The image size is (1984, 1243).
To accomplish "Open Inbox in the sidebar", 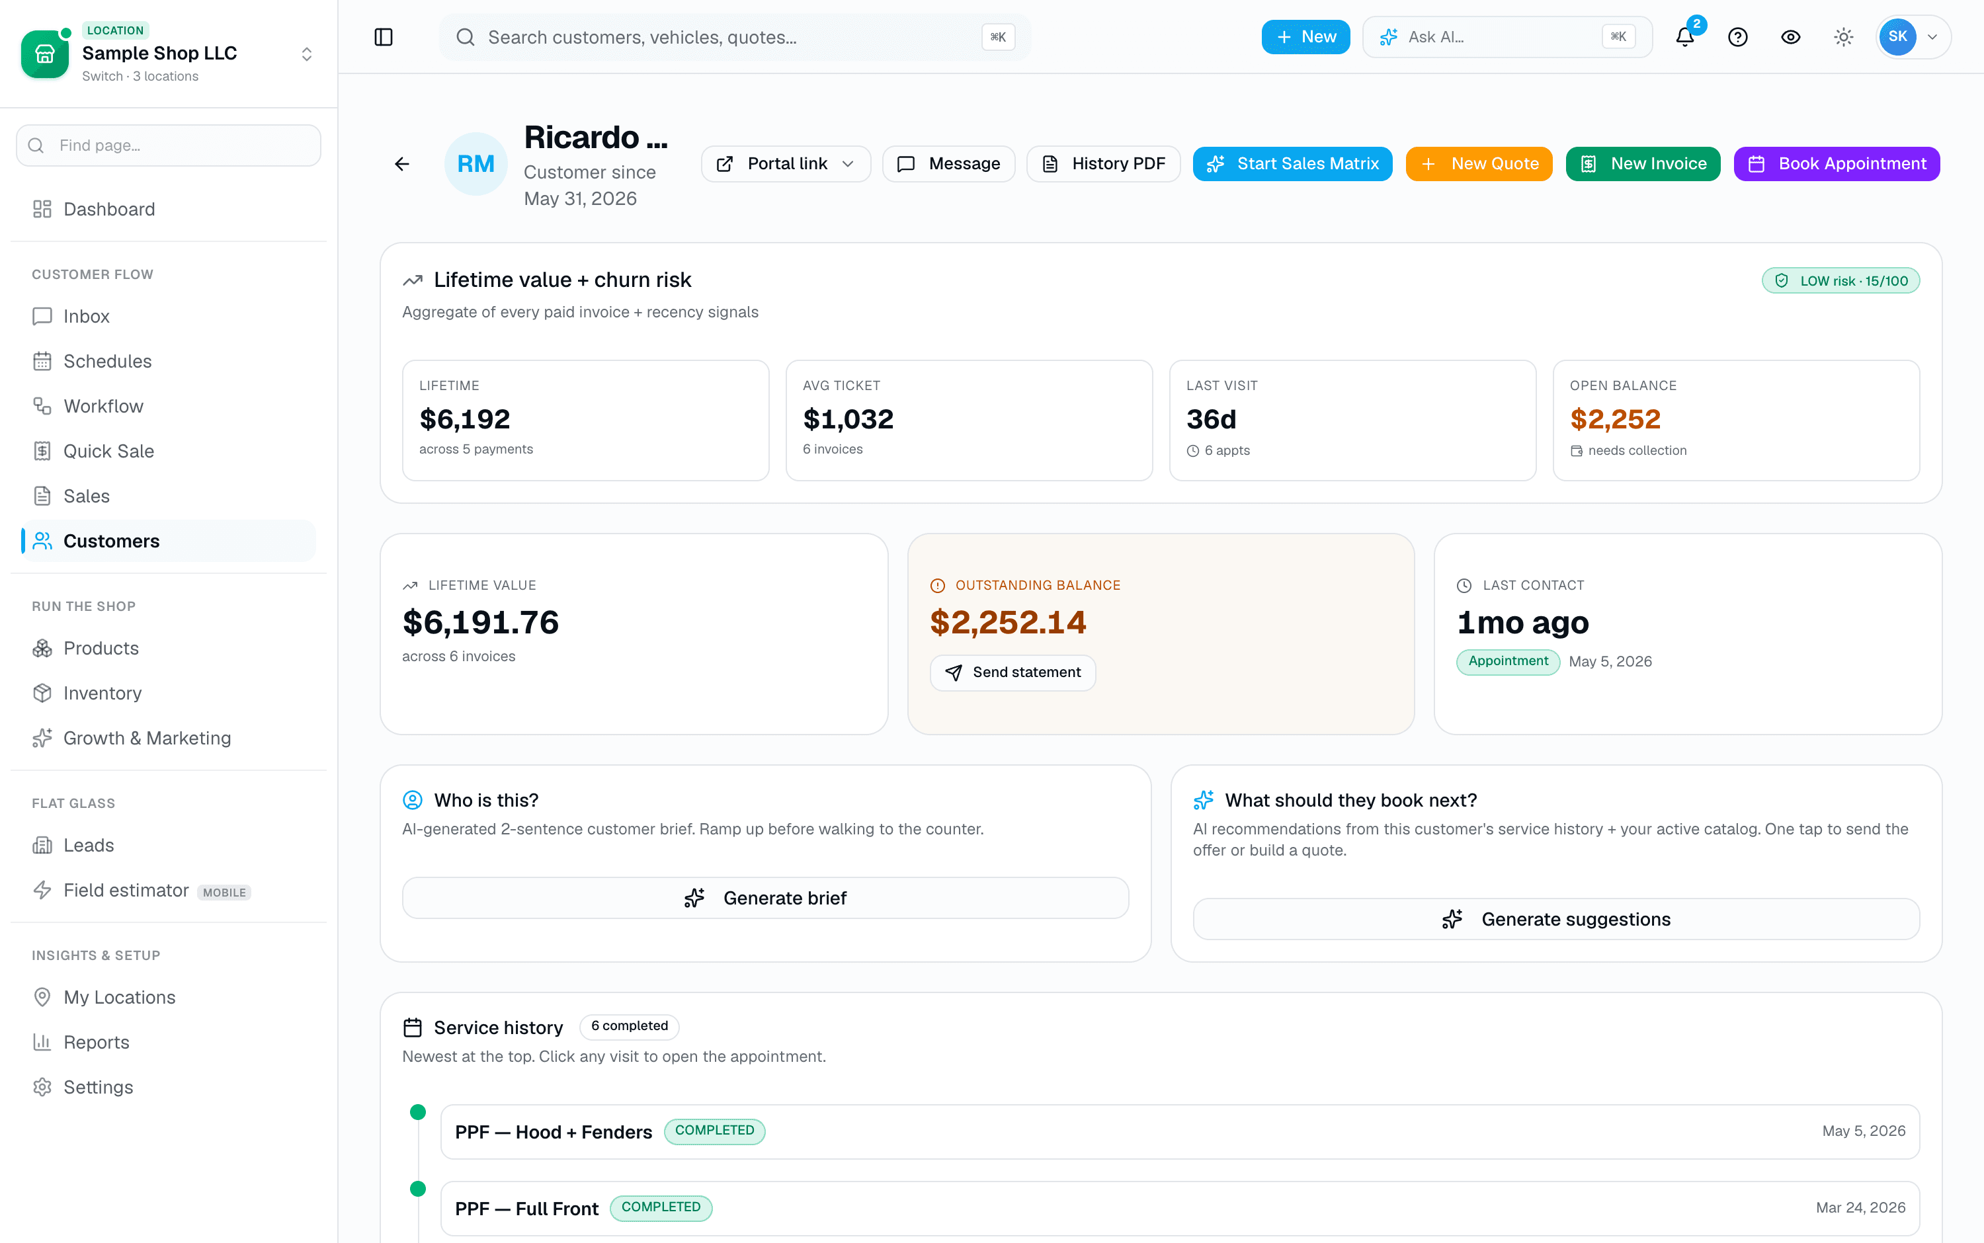I will point(169,317).
